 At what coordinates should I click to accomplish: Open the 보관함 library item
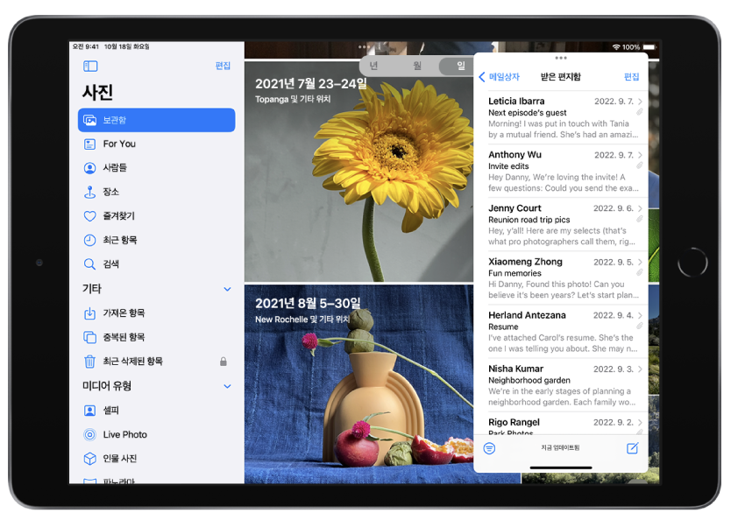pyautogui.click(x=157, y=120)
